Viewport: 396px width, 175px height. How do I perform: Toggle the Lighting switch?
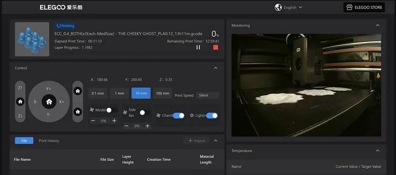[212, 116]
